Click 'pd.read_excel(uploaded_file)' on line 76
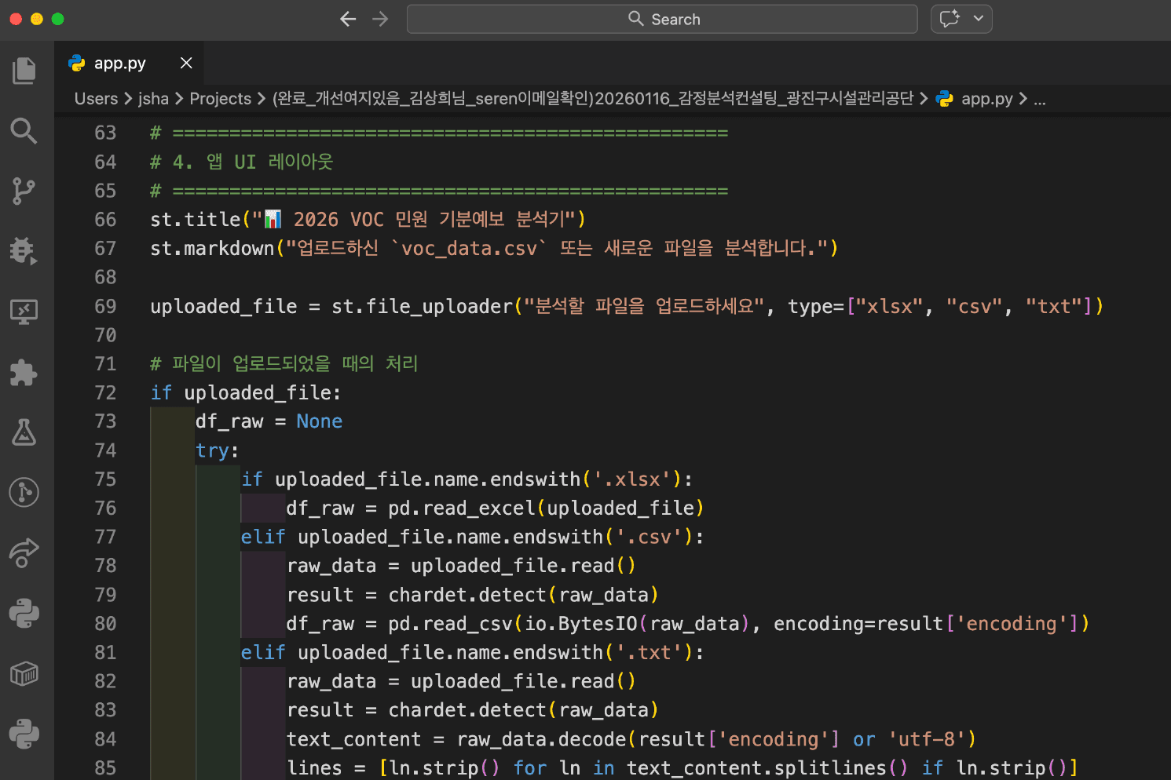Image resolution: width=1171 pixels, height=780 pixels. [x=546, y=508]
